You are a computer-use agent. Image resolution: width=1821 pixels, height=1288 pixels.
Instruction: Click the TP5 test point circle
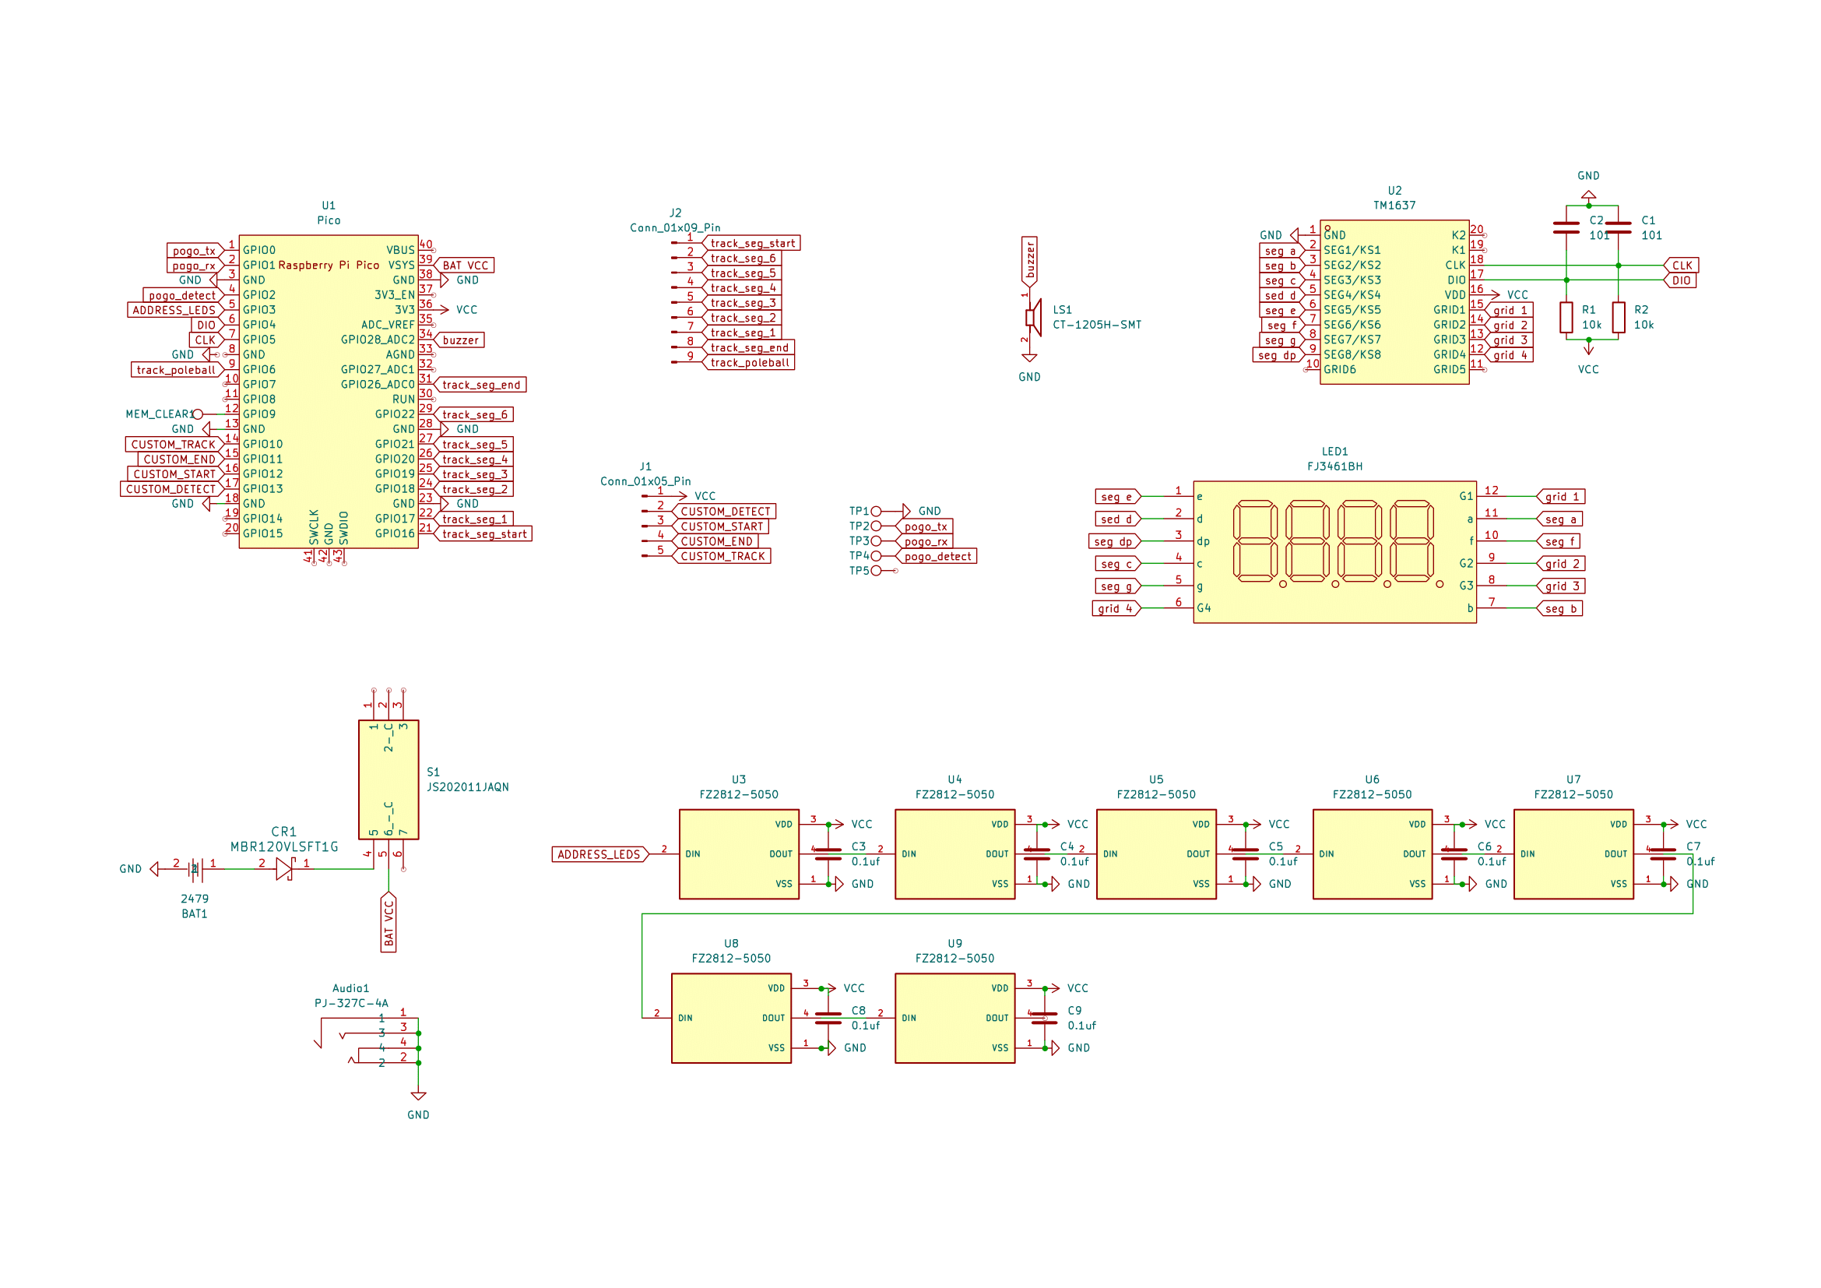click(876, 571)
